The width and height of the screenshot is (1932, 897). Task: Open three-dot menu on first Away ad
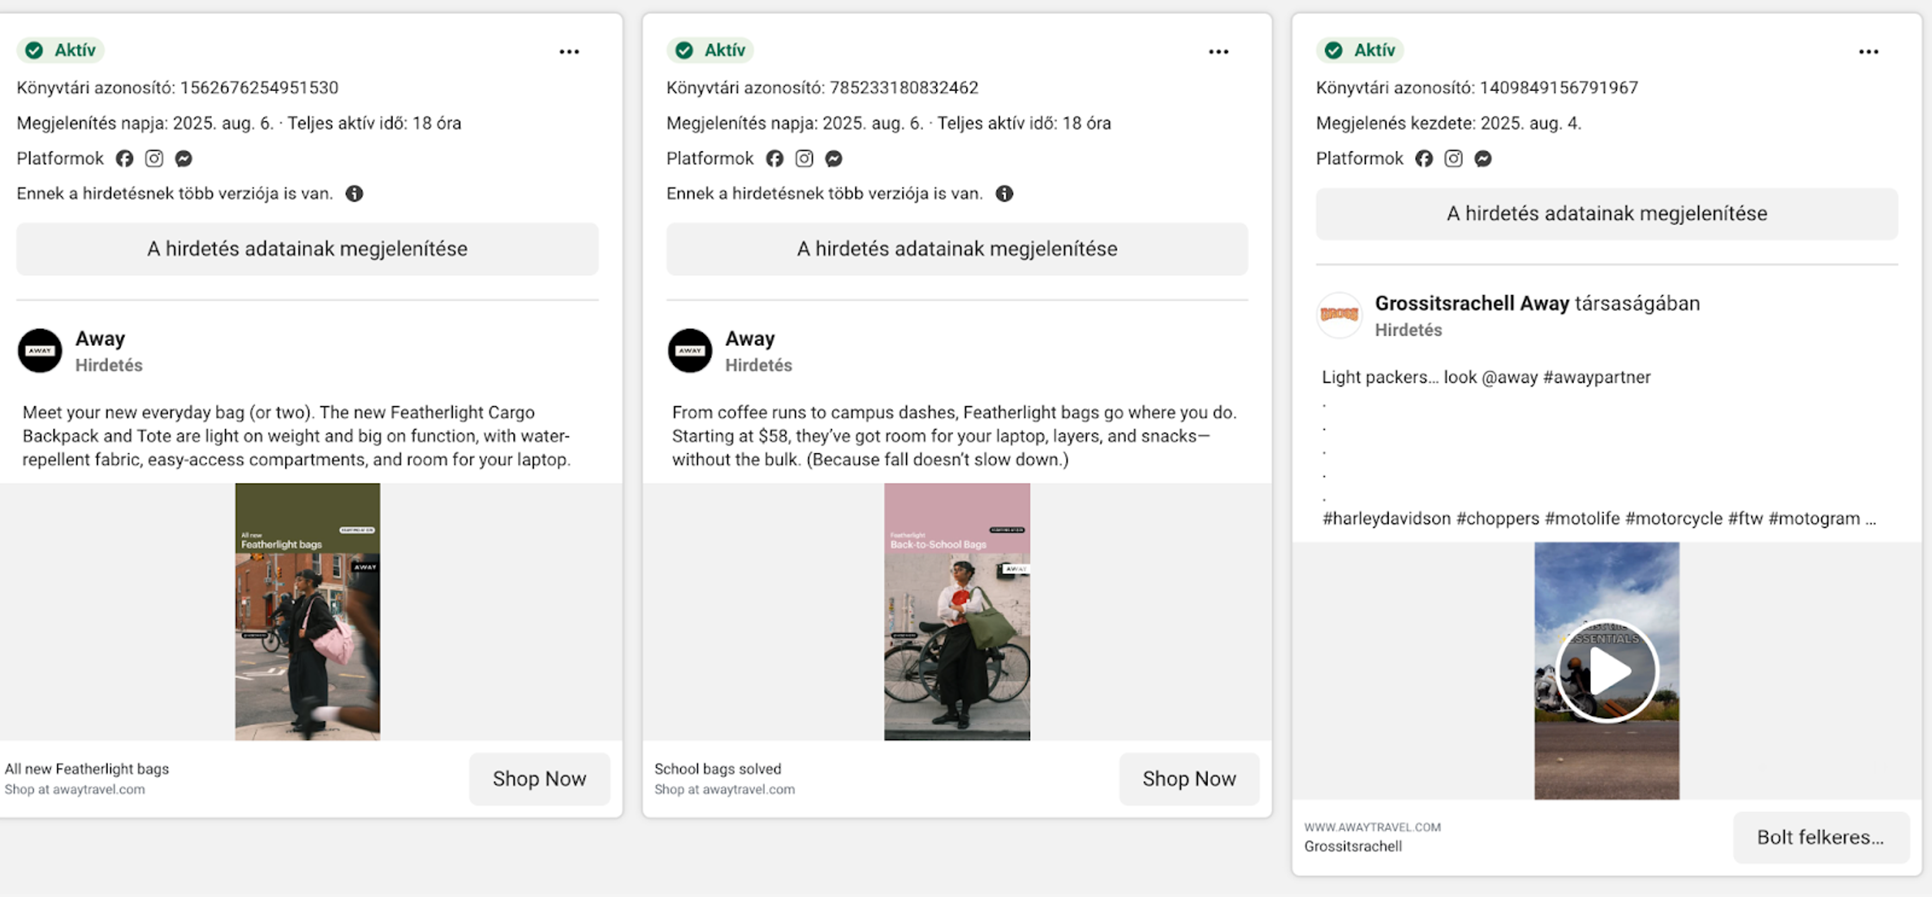coord(569,52)
